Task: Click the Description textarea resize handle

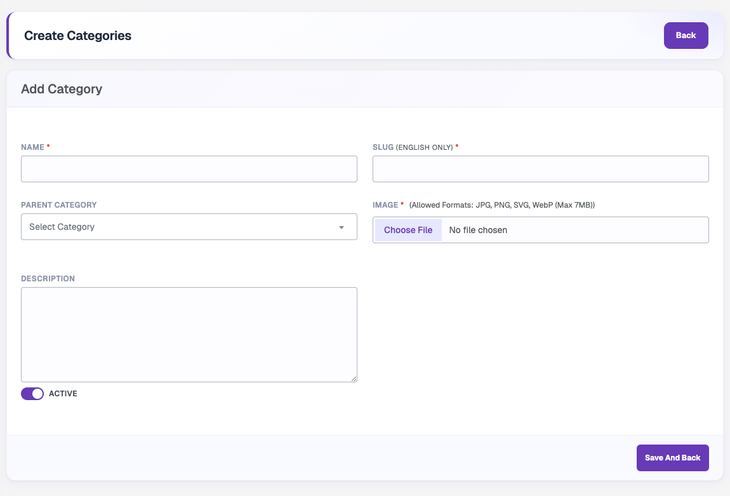Action: (354, 379)
